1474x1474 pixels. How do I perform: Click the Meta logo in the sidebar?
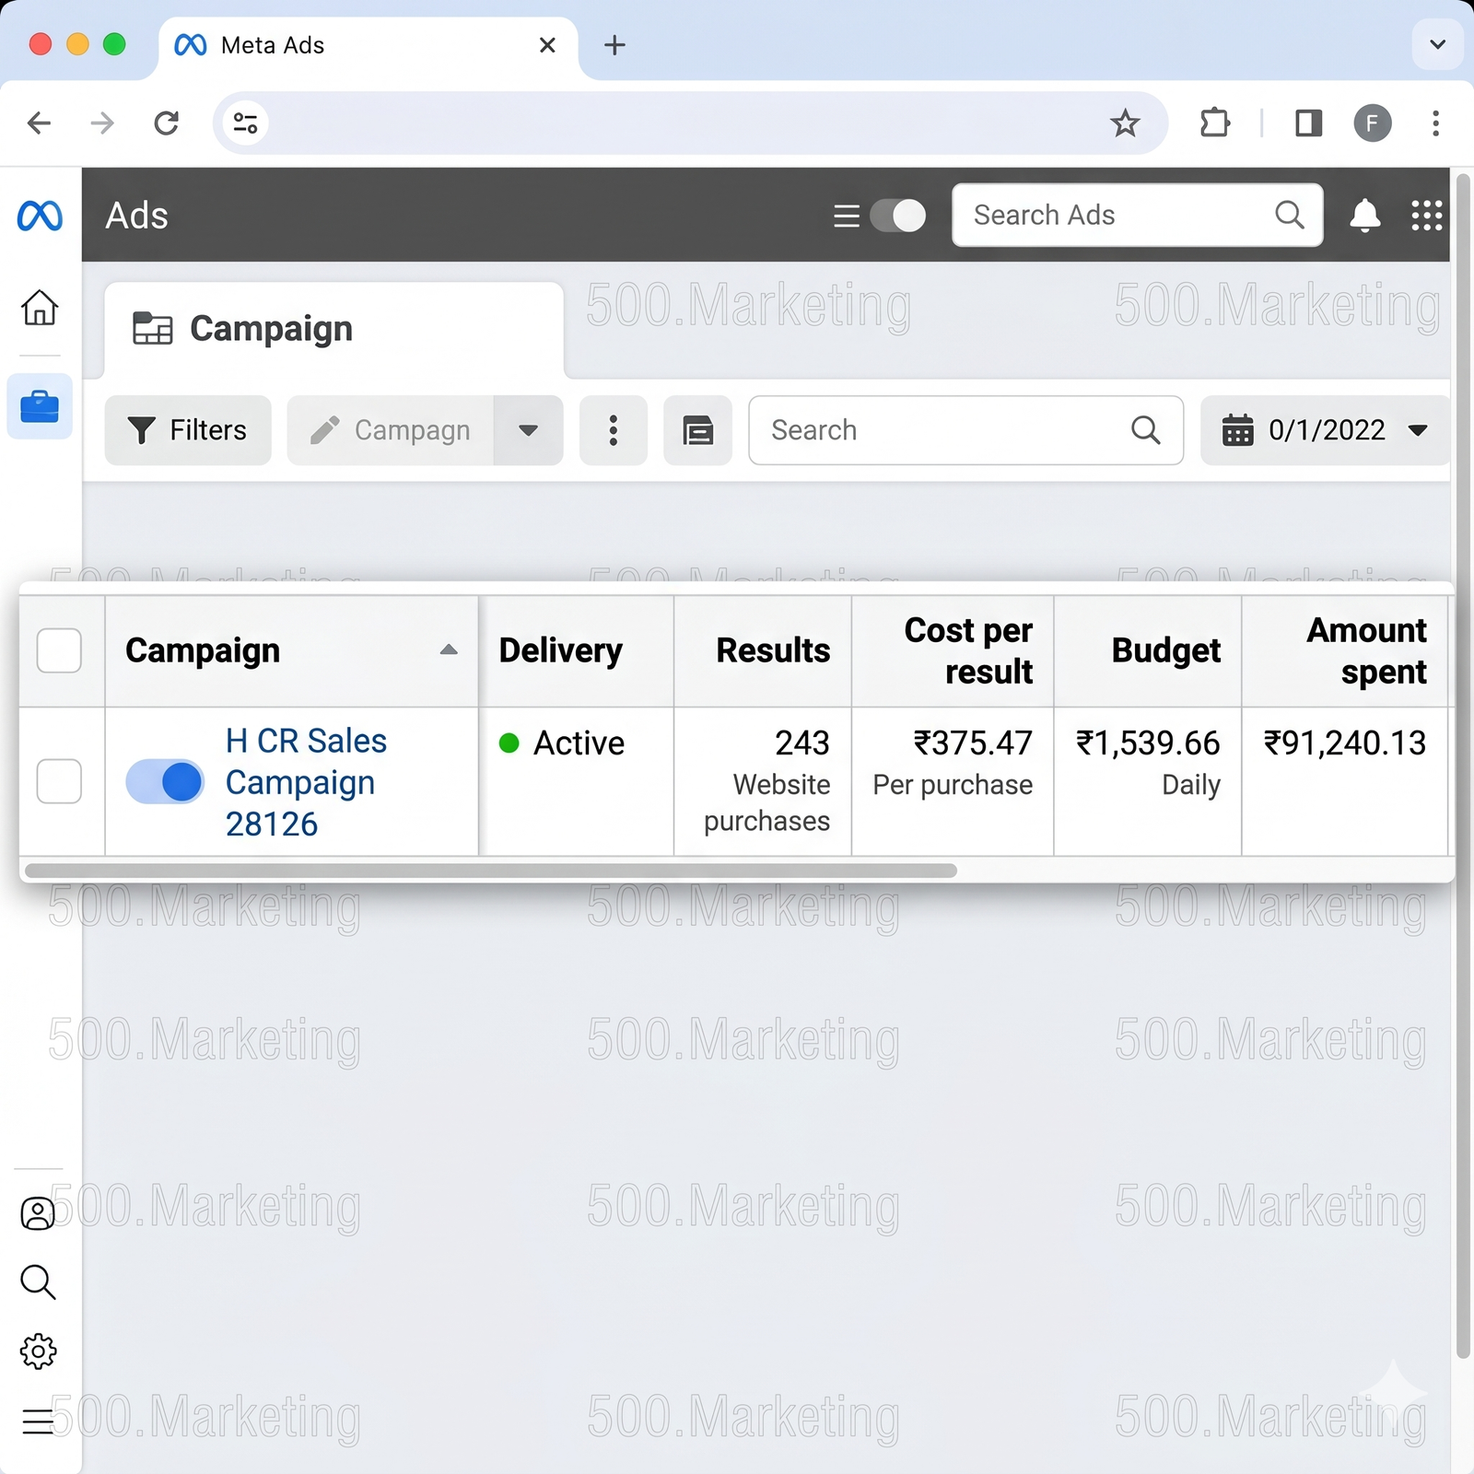tap(40, 216)
